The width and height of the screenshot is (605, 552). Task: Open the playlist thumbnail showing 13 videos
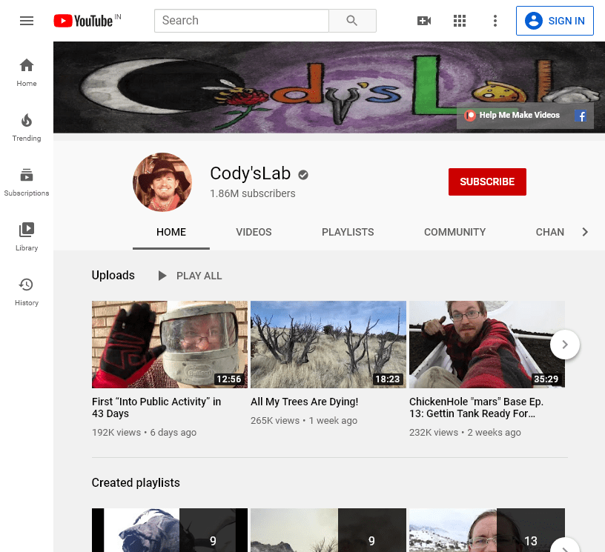(x=487, y=530)
